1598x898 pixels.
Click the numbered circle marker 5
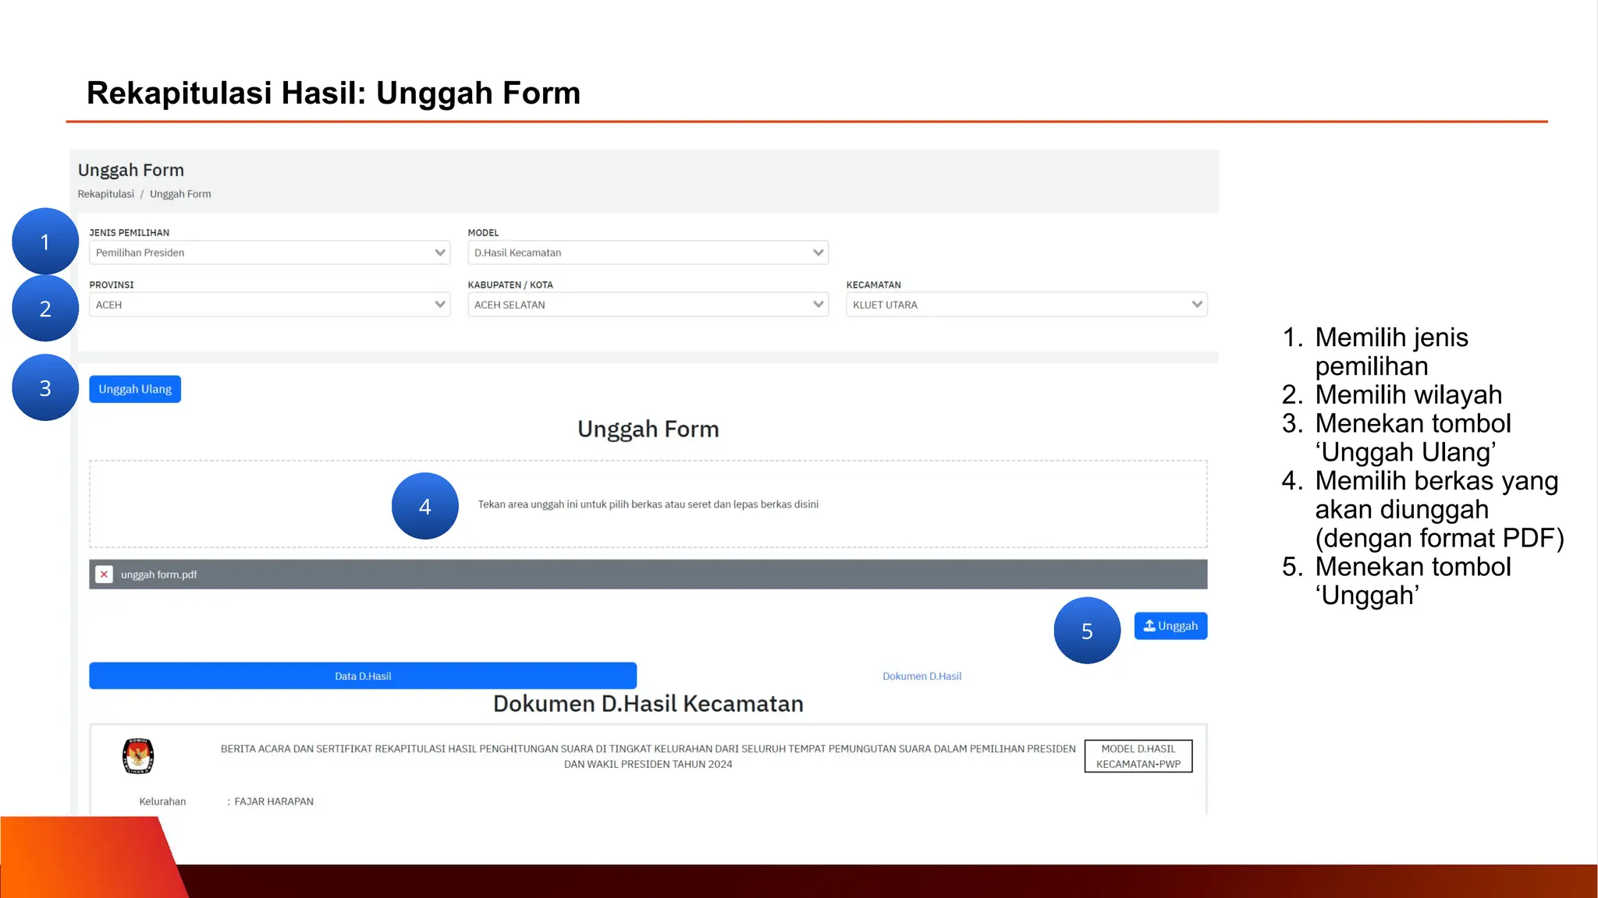pos(1086,631)
